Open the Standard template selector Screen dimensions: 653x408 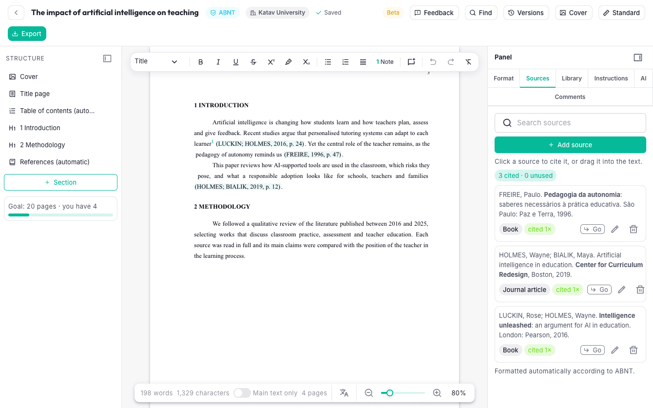[x=621, y=13]
